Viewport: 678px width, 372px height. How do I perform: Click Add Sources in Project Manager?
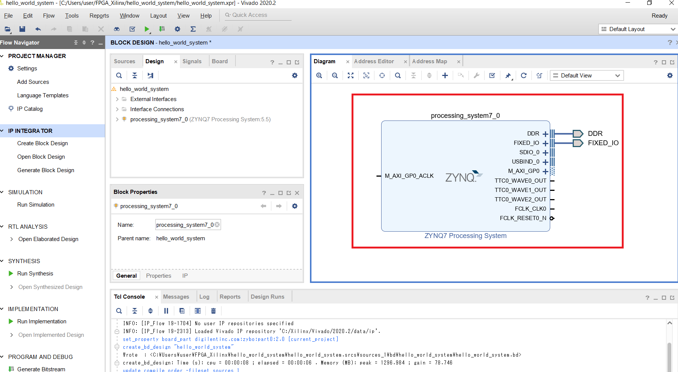point(33,82)
